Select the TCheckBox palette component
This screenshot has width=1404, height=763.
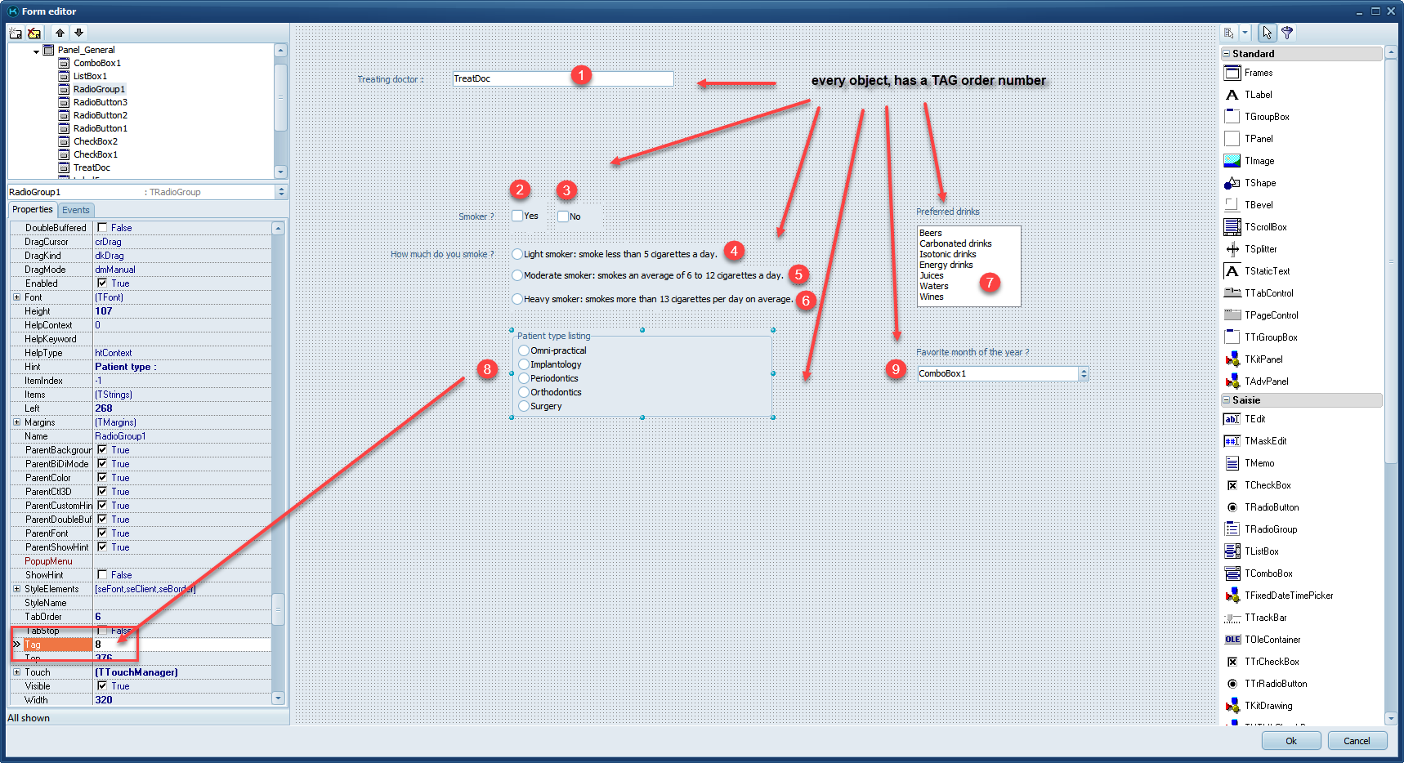1232,485
